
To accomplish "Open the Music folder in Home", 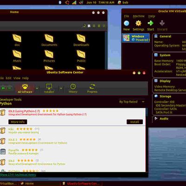I will (17, 56).
